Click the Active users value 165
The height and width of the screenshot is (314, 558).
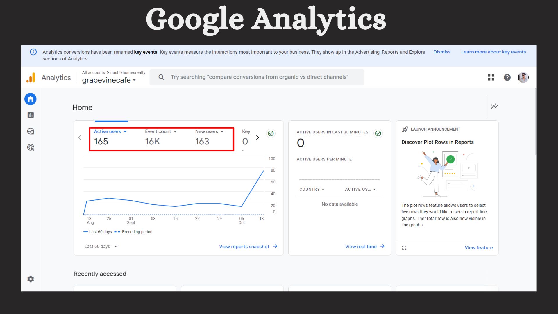101,142
